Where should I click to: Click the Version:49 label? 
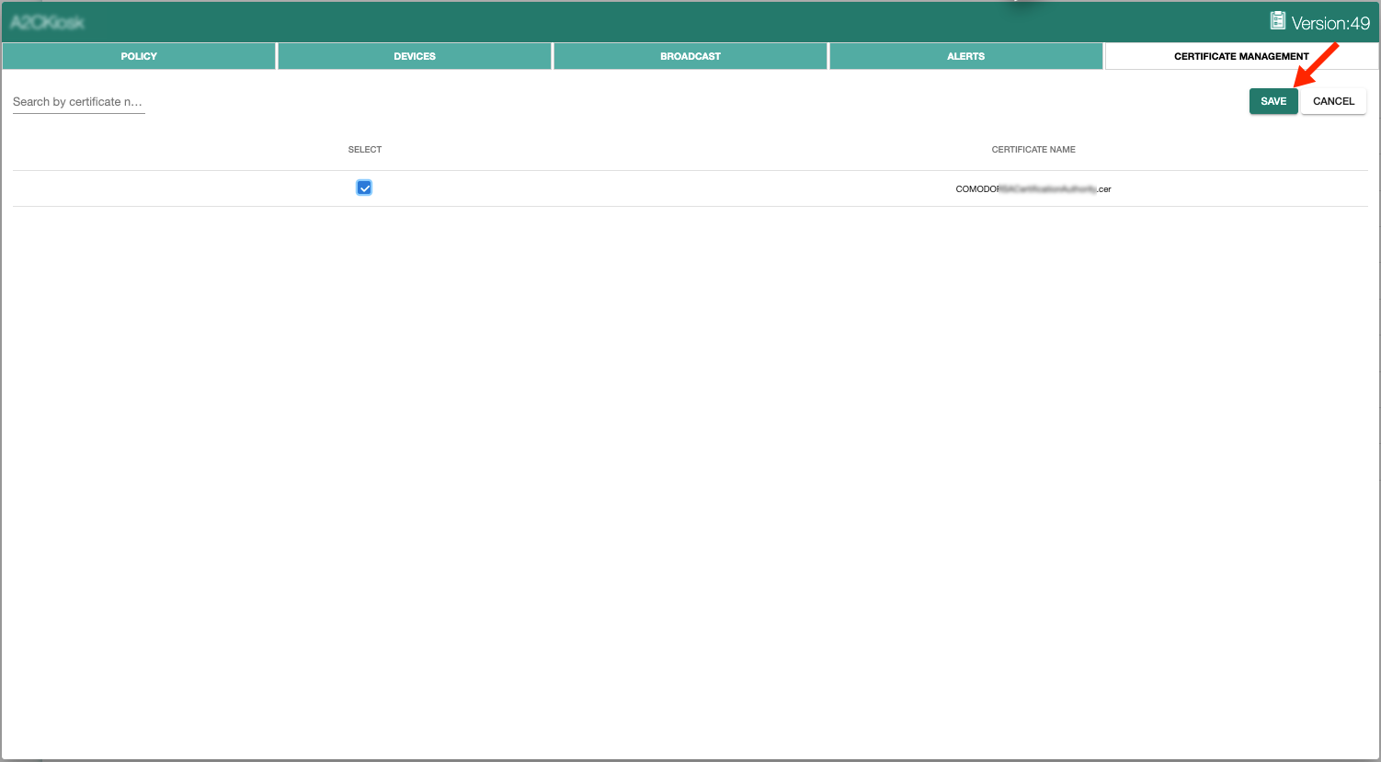[x=1330, y=23]
